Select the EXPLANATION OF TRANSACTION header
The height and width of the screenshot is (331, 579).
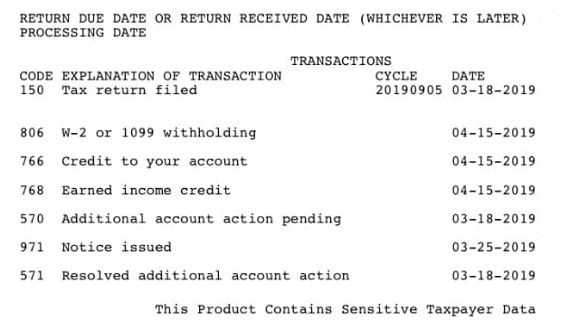pyautogui.click(x=171, y=76)
